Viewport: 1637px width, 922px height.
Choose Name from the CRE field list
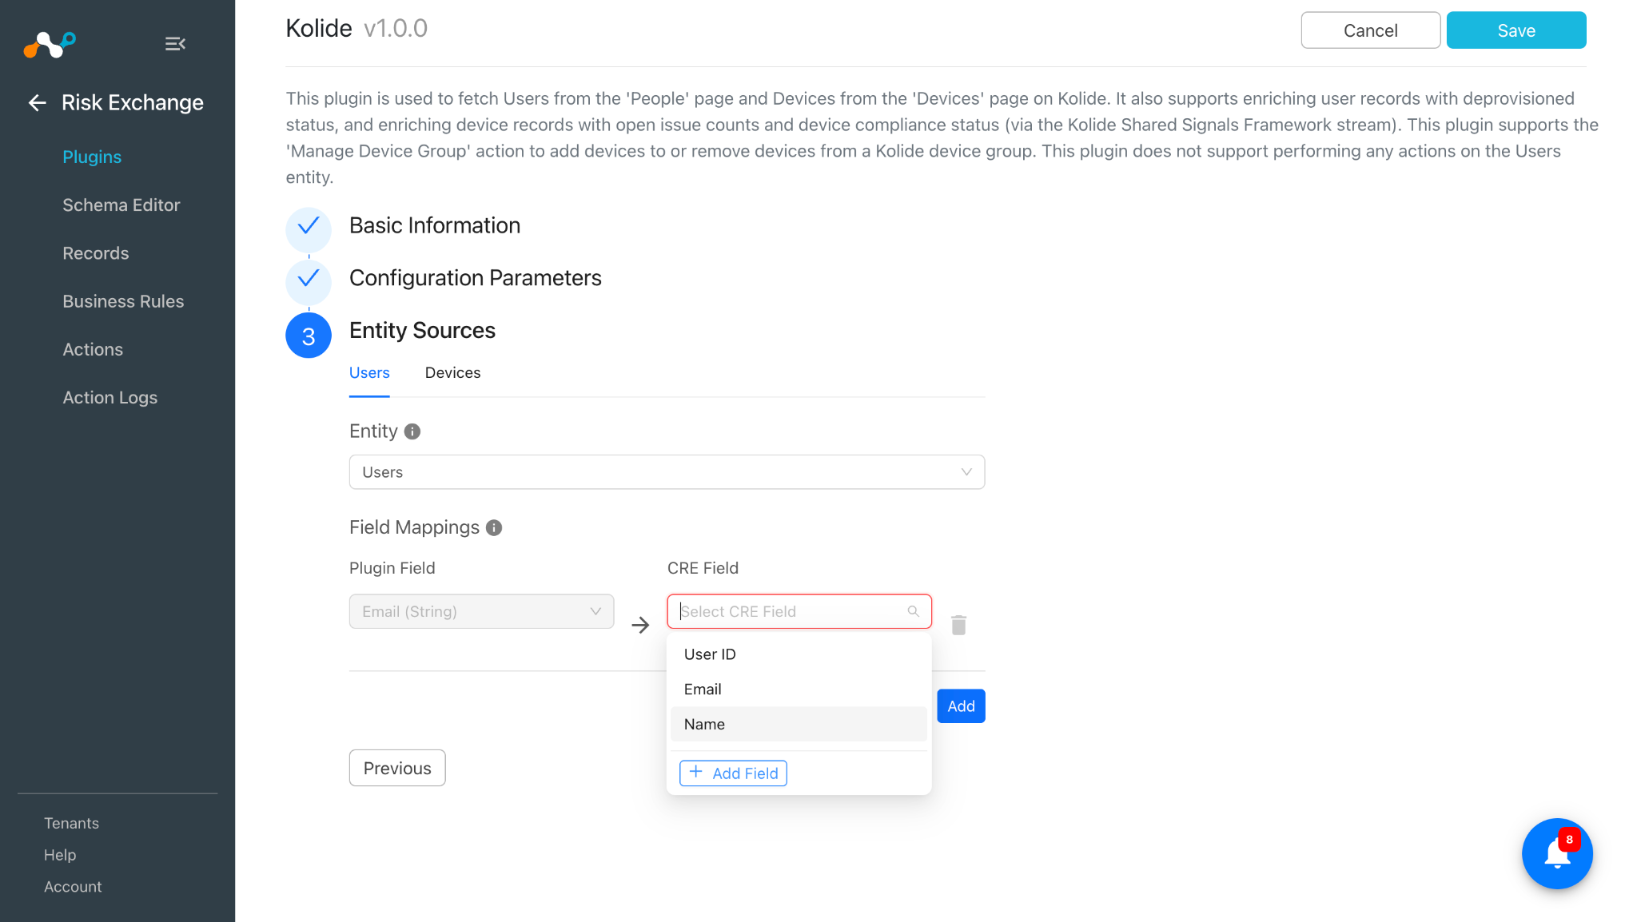tap(799, 724)
